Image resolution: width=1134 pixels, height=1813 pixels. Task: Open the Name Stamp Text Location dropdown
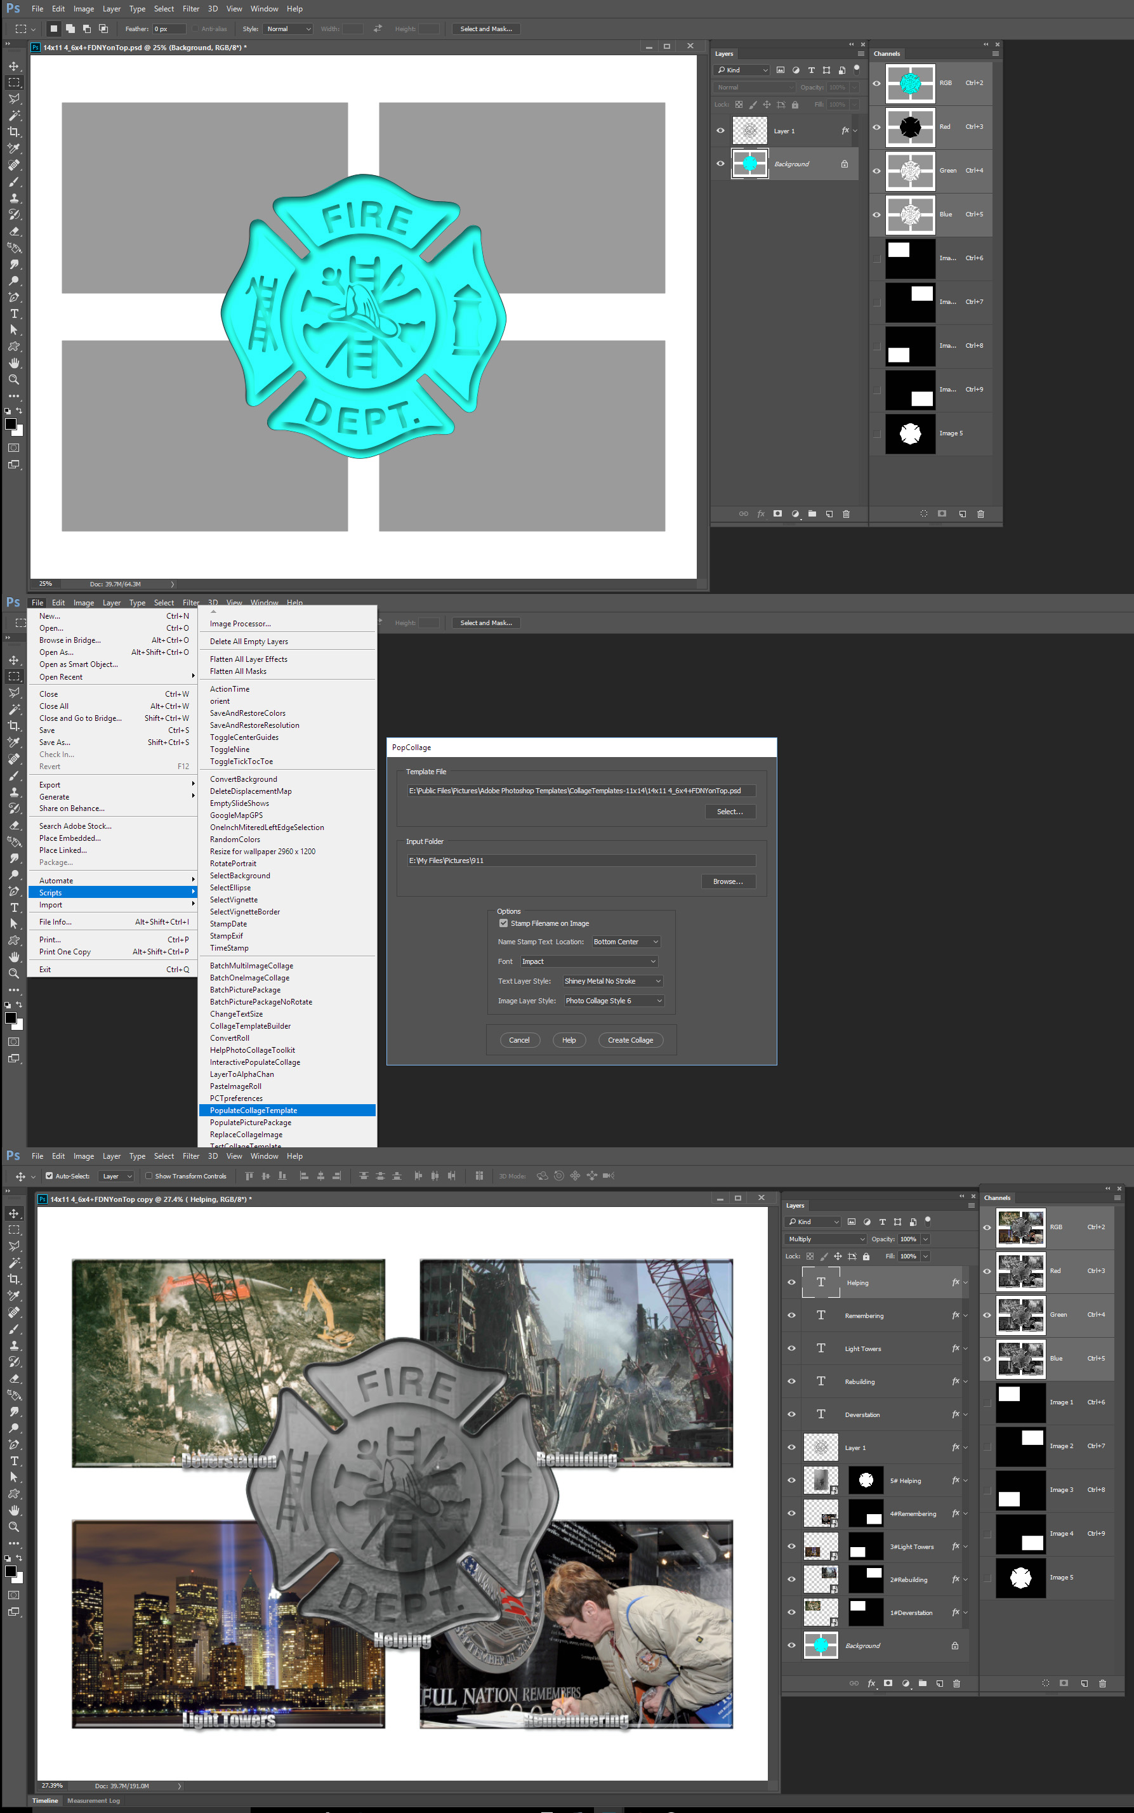pyautogui.click(x=626, y=942)
